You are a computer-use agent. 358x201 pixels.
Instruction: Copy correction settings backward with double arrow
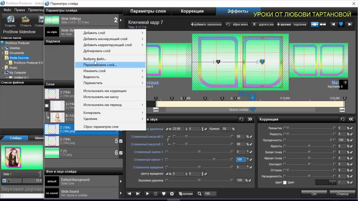351,119
